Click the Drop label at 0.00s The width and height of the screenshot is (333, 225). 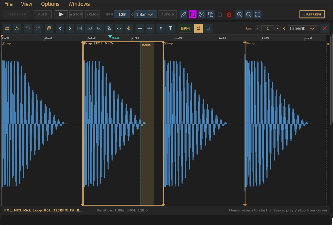(7, 43)
